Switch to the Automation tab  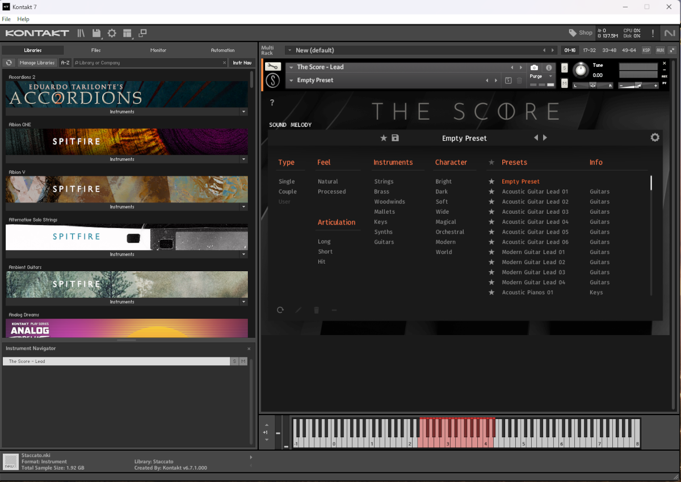tap(222, 50)
